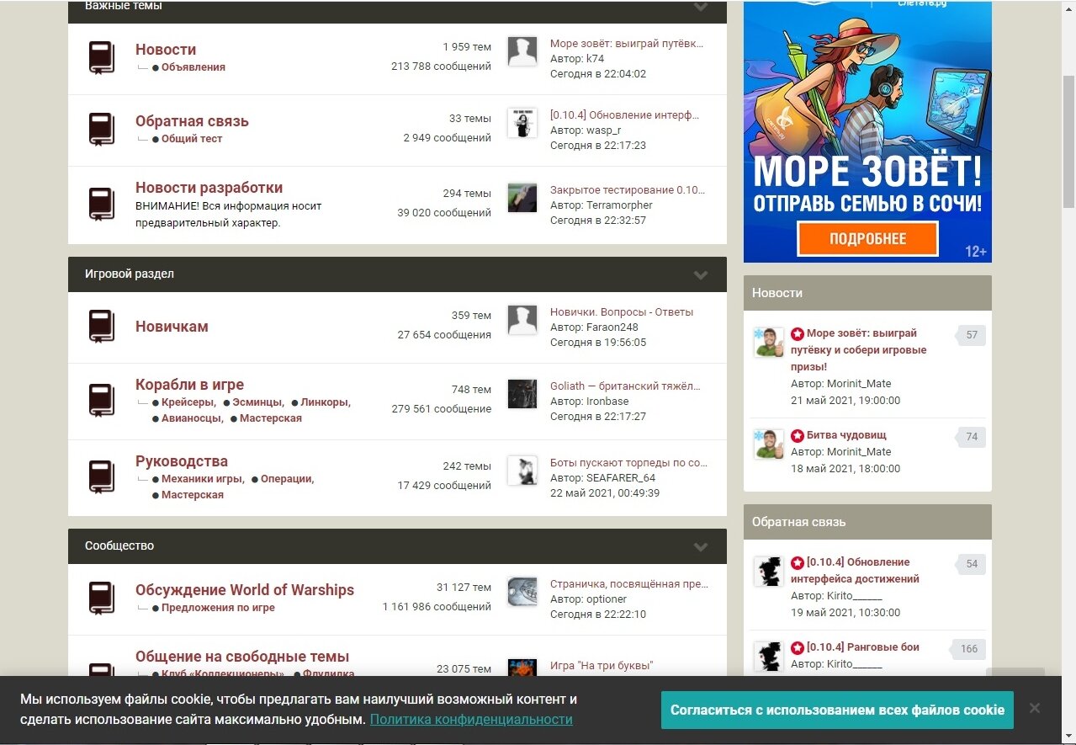
Task: Open topic Игра "На три буквы"
Action: click(602, 666)
